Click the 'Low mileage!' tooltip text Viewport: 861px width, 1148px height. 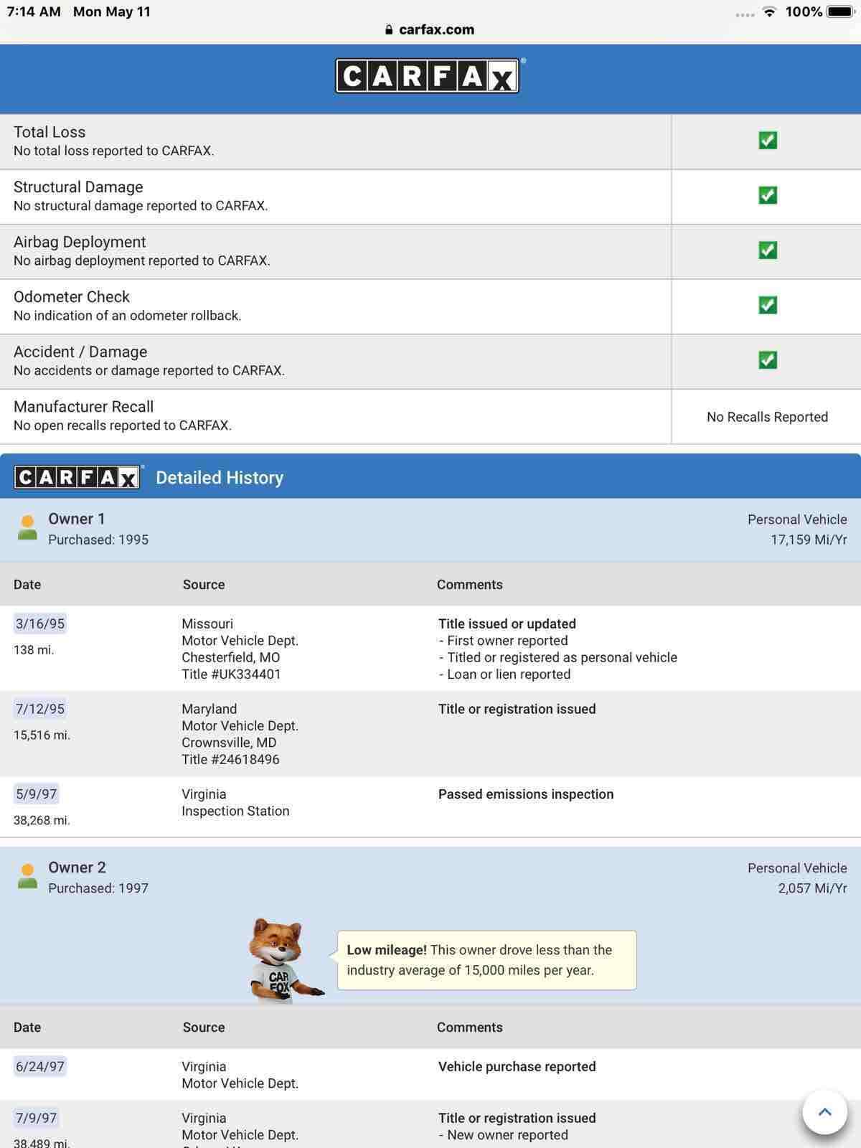coord(387,950)
